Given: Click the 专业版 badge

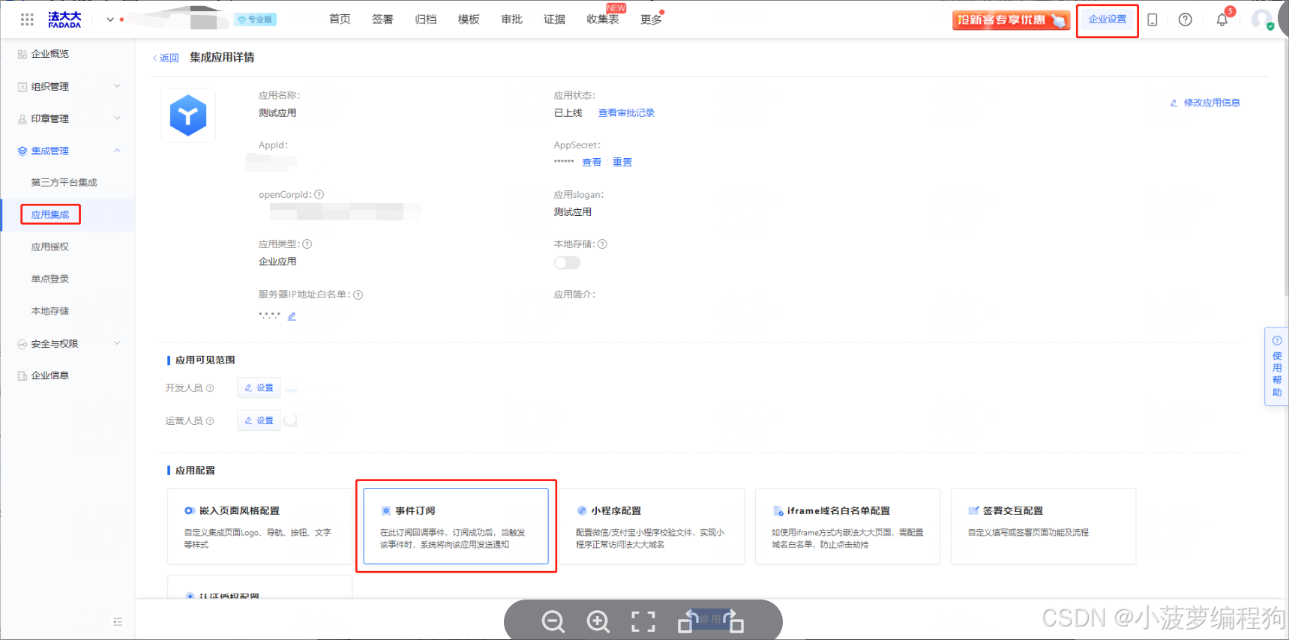Looking at the screenshot, I should point(256,19).
